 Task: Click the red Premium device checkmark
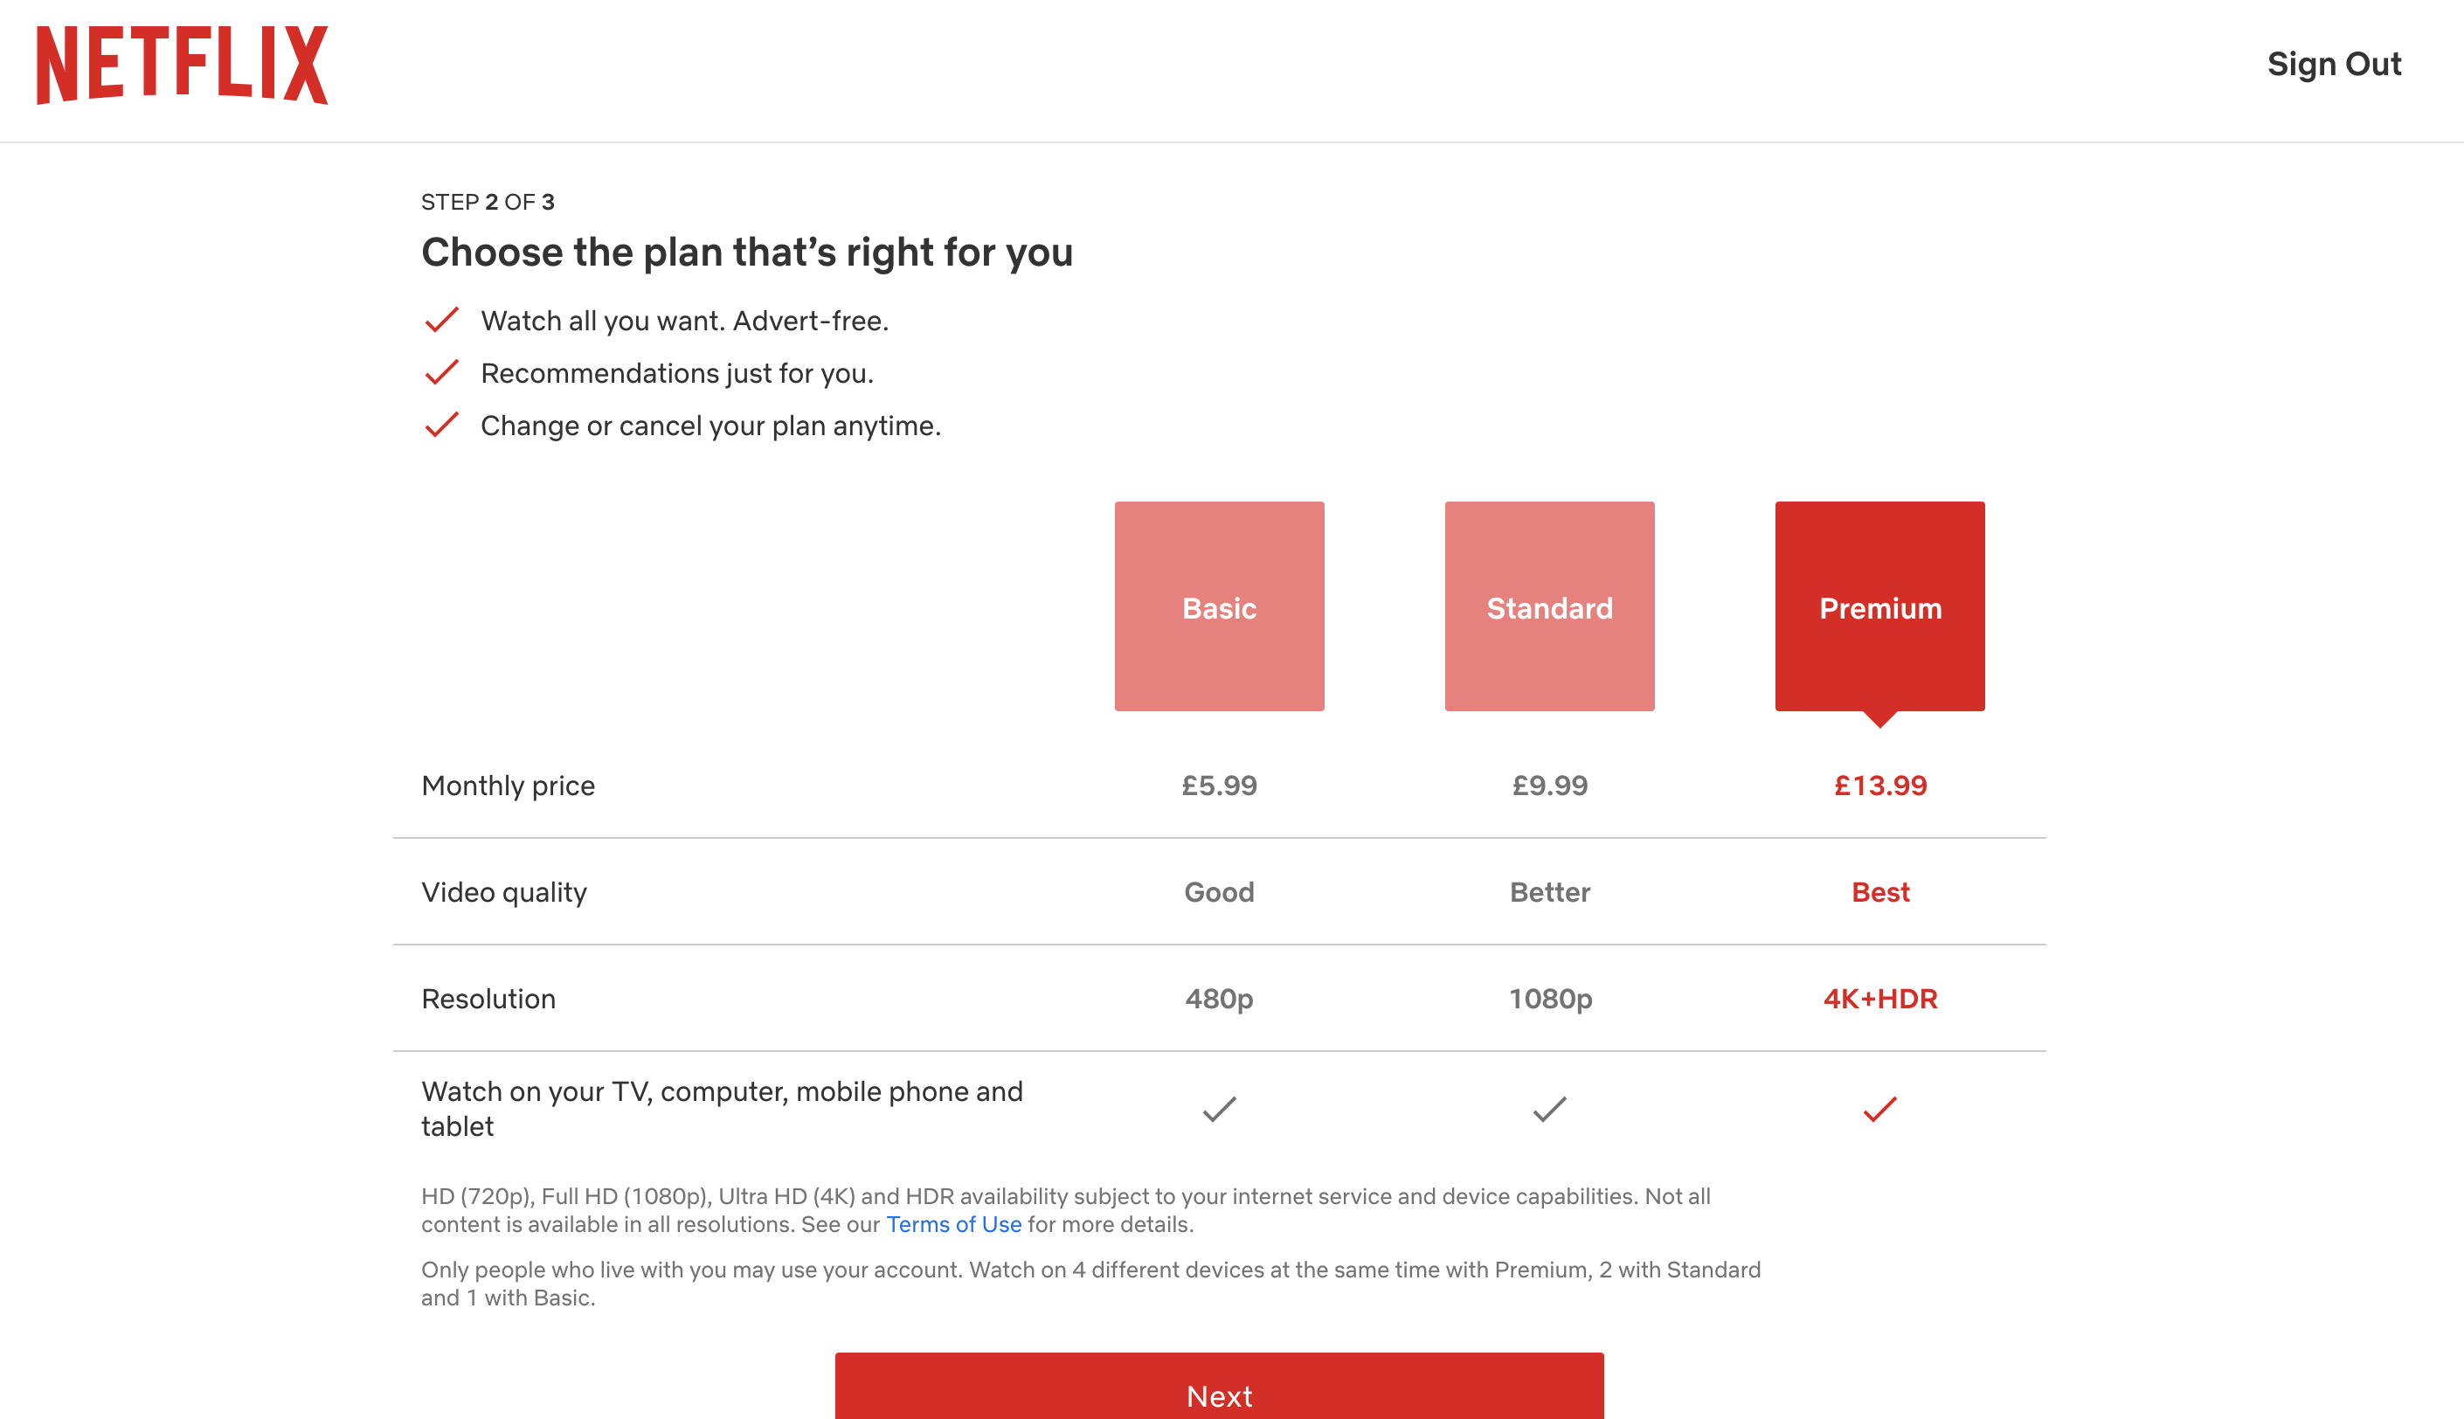tap(1879, 1109)
